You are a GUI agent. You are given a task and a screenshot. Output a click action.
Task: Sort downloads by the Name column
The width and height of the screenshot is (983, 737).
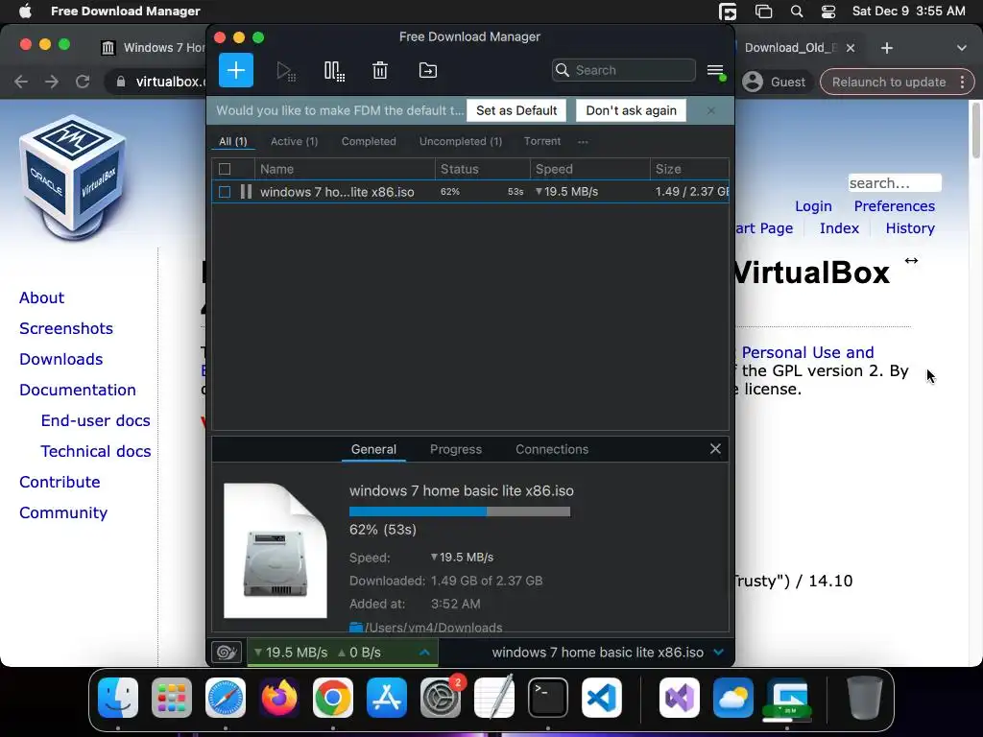pos(345,169)
